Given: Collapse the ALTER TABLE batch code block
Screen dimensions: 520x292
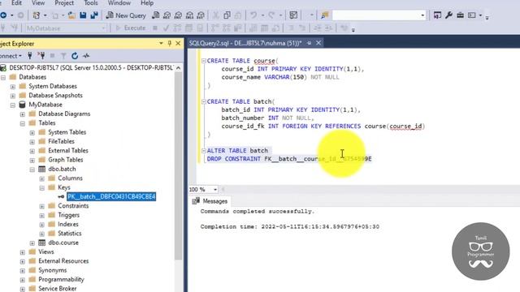Looking at the screenshot, I should coord(204,151).
